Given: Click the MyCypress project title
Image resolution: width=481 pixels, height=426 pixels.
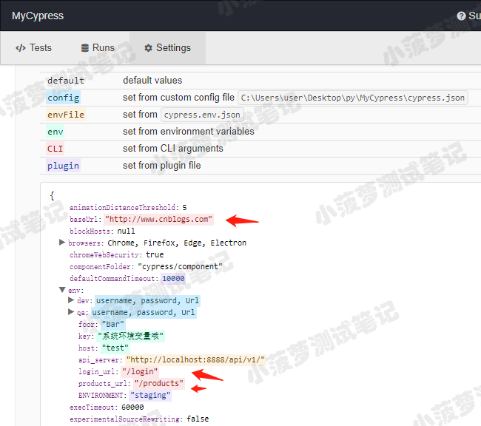Looking at the screenshot, I should click(38, 16).
